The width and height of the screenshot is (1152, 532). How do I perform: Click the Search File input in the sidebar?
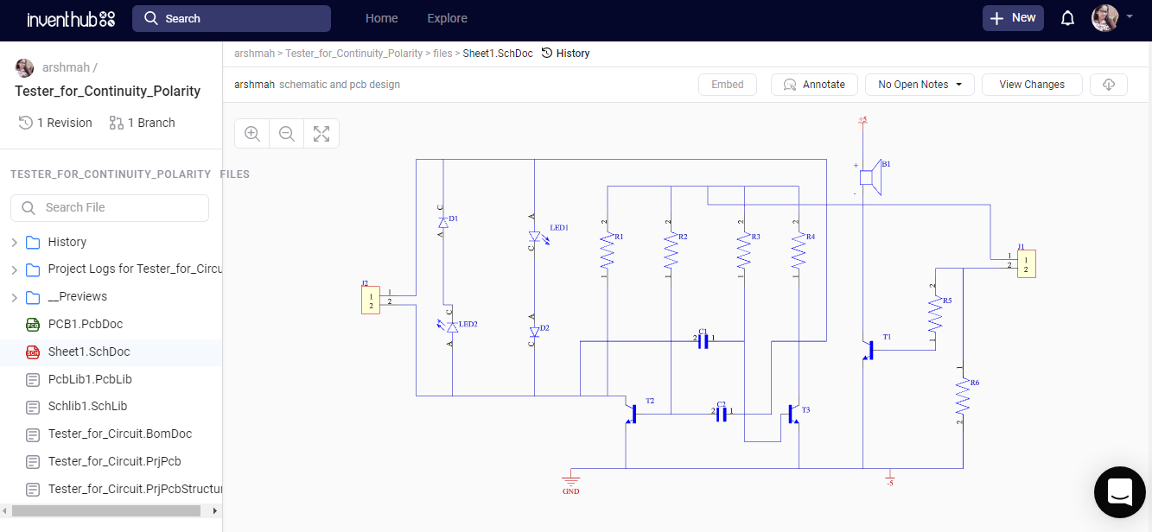109,207
